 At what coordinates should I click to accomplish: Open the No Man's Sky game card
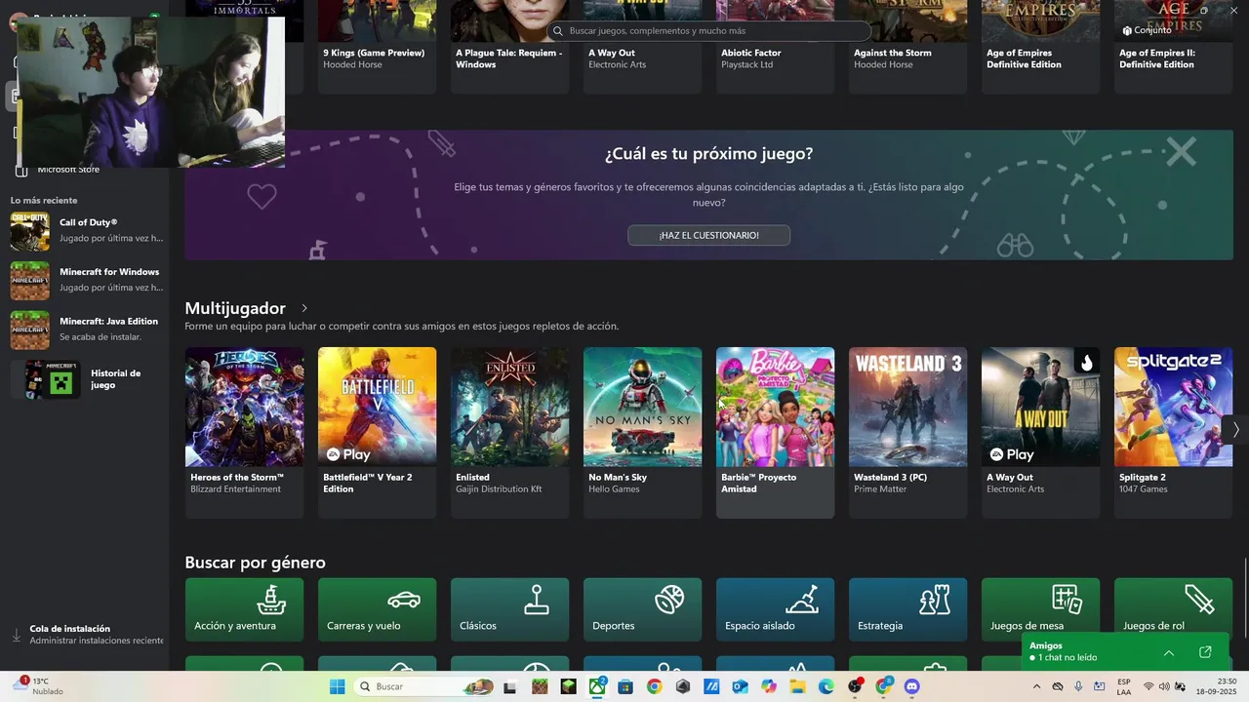642,432
